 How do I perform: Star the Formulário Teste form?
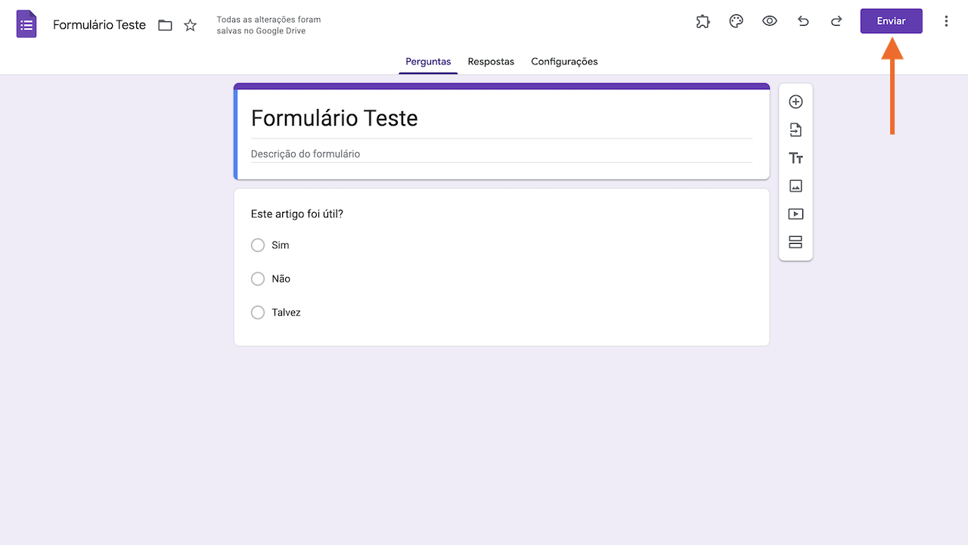[190, 25]
